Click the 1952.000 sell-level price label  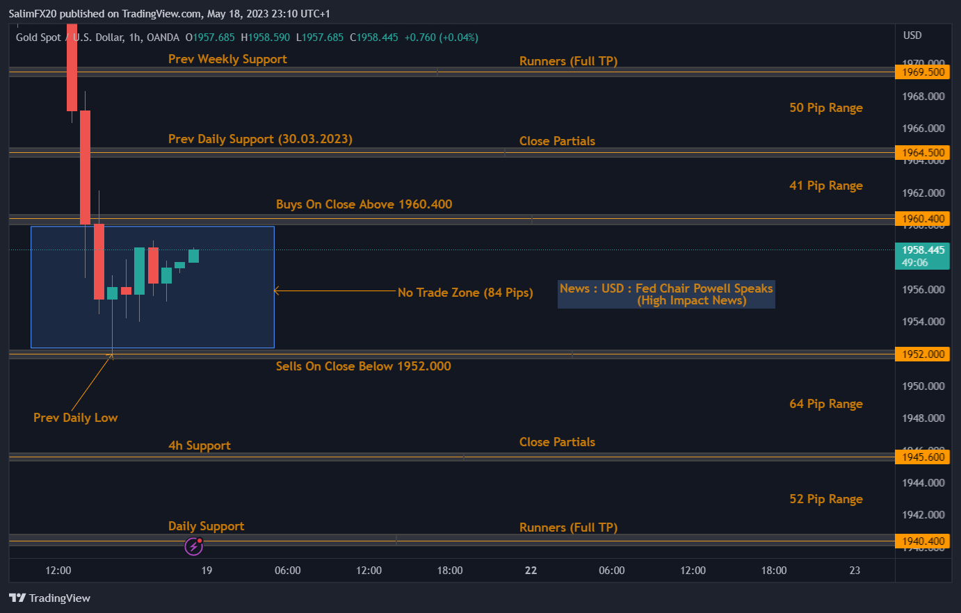coord(922,354)
